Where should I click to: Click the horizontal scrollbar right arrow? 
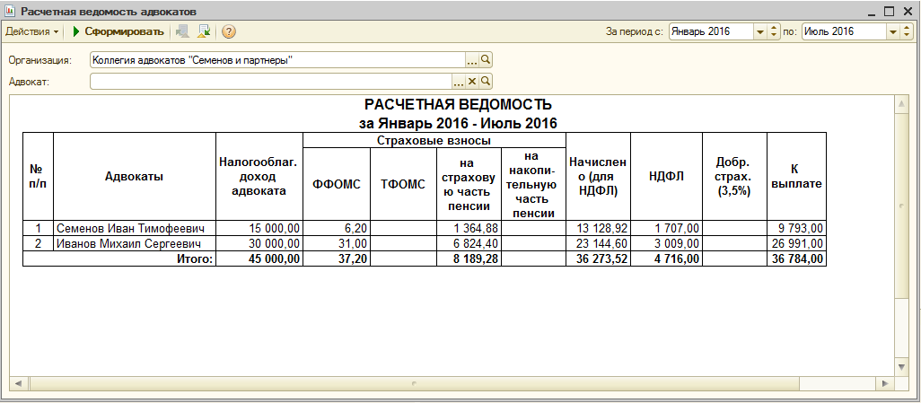(x=885, y=383)
